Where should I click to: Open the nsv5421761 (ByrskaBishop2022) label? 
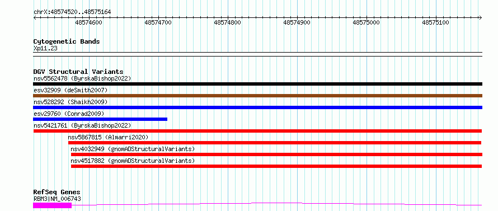point(82,125)
